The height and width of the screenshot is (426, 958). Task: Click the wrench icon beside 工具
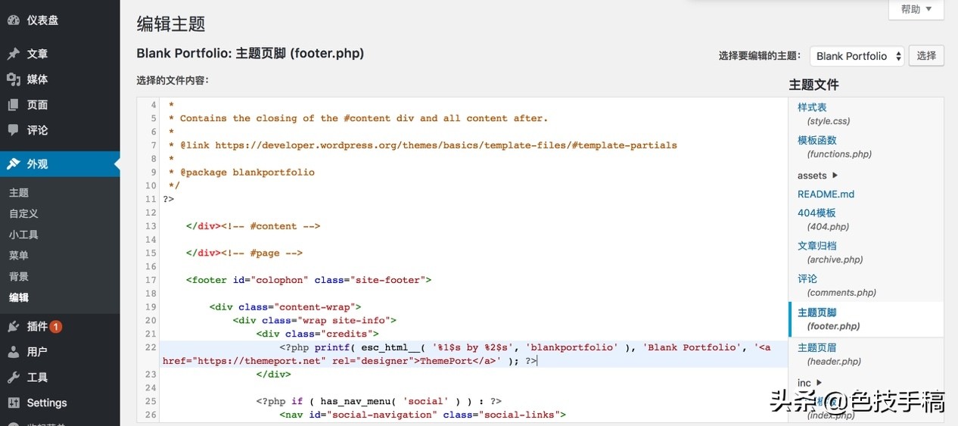tap(14, 378)
